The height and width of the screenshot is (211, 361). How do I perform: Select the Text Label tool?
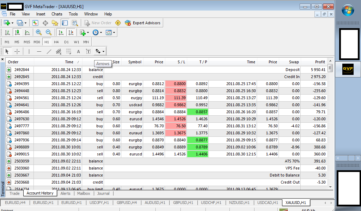(88, 51)
